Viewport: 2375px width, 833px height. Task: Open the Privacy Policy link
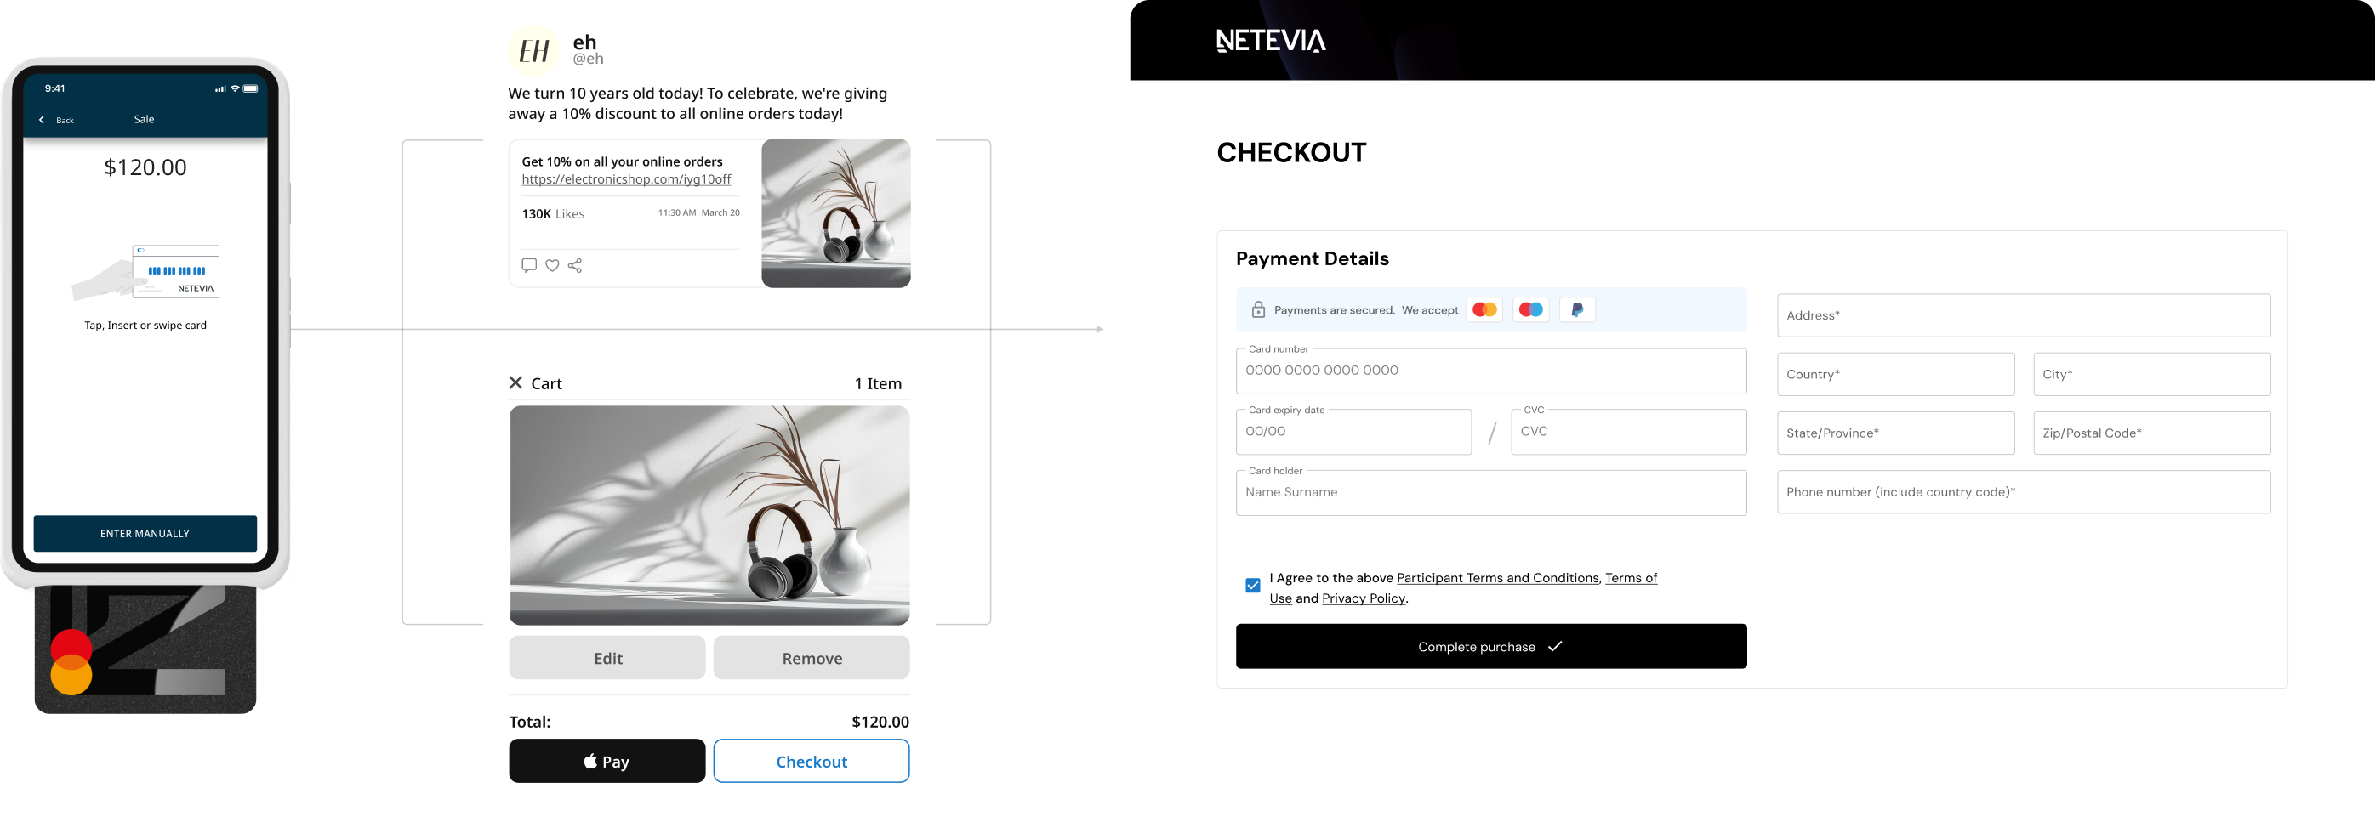pyautogui.click(x=1363, y=598)
